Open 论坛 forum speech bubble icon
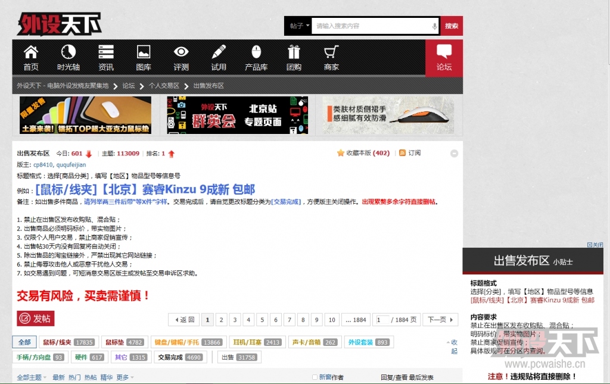 (x=444, y=58)
